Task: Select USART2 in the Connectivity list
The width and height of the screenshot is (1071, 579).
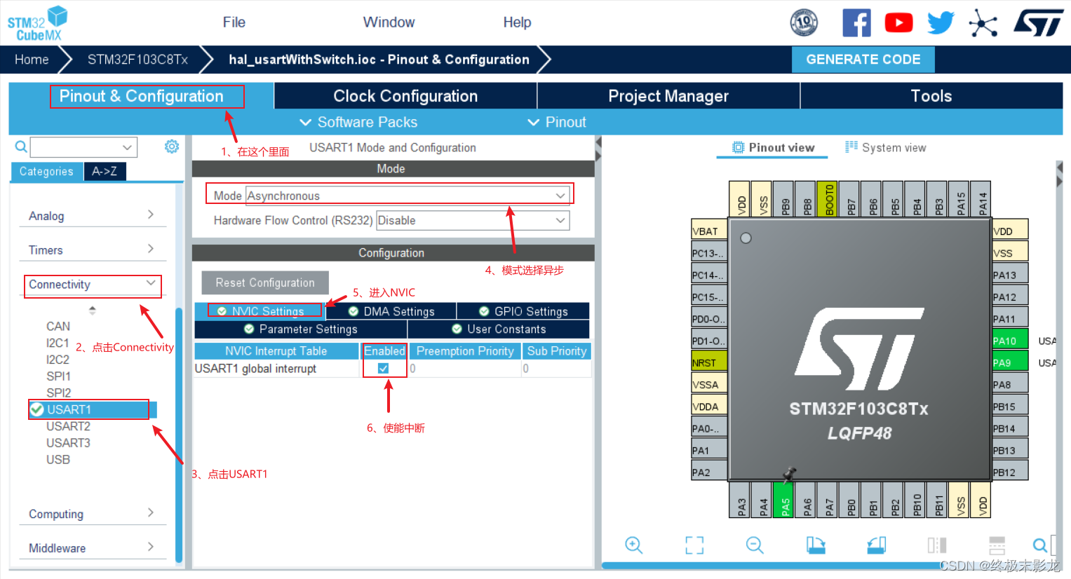Action: [67, 425]
